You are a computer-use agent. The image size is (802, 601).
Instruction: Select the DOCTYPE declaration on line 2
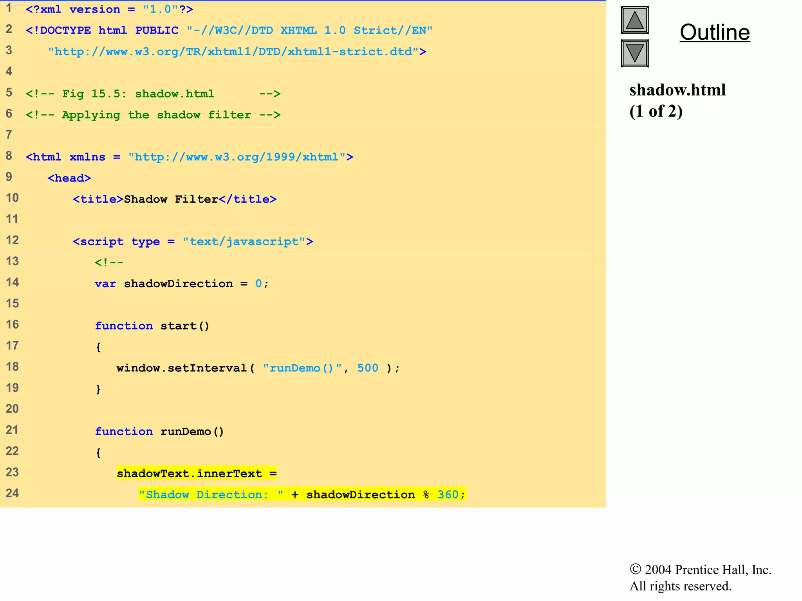coord(229,31)
